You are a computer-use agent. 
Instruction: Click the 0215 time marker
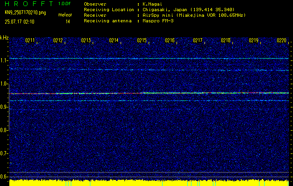[x=142, y=40]
